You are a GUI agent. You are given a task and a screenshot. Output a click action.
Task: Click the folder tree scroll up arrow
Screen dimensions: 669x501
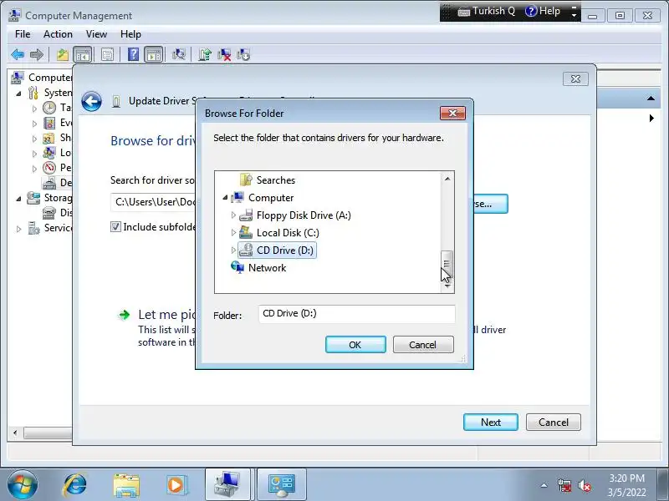pyautogui.click(x=447, y=179)
